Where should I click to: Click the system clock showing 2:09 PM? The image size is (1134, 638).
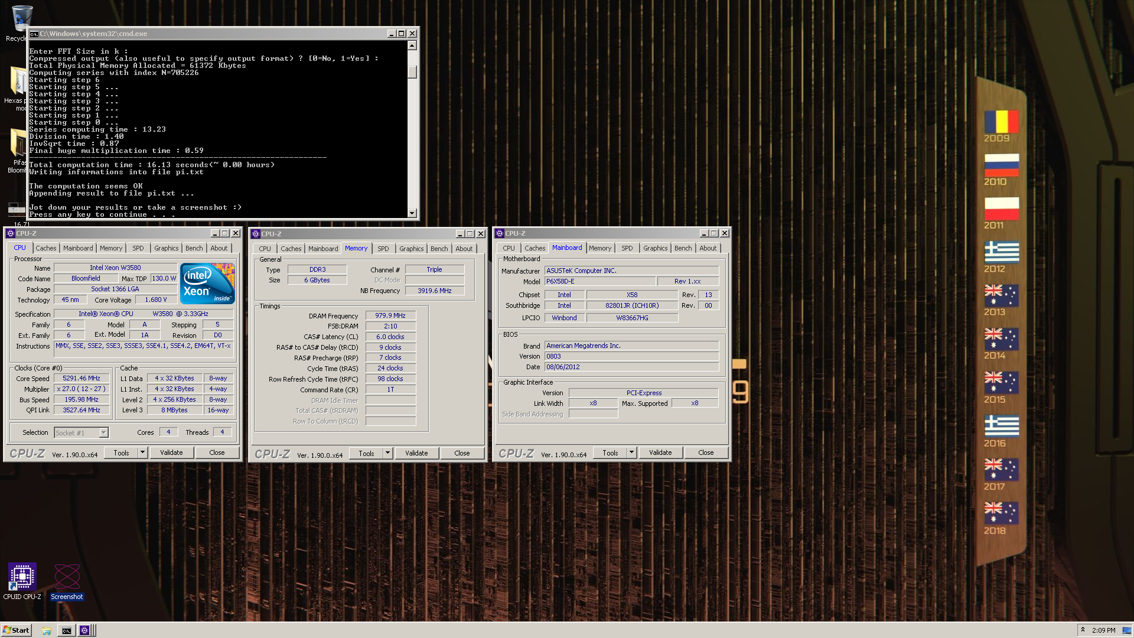coord(1104,630)
